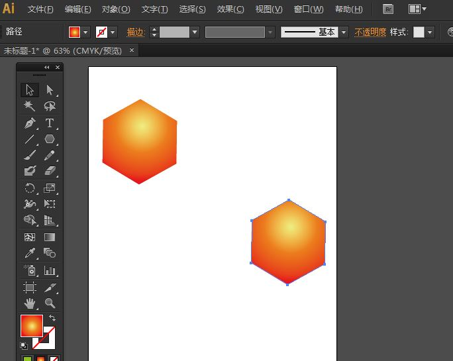Select the Shape Builder tool
Viewport: 453px width, 361px height.
(x=30, y=220)
